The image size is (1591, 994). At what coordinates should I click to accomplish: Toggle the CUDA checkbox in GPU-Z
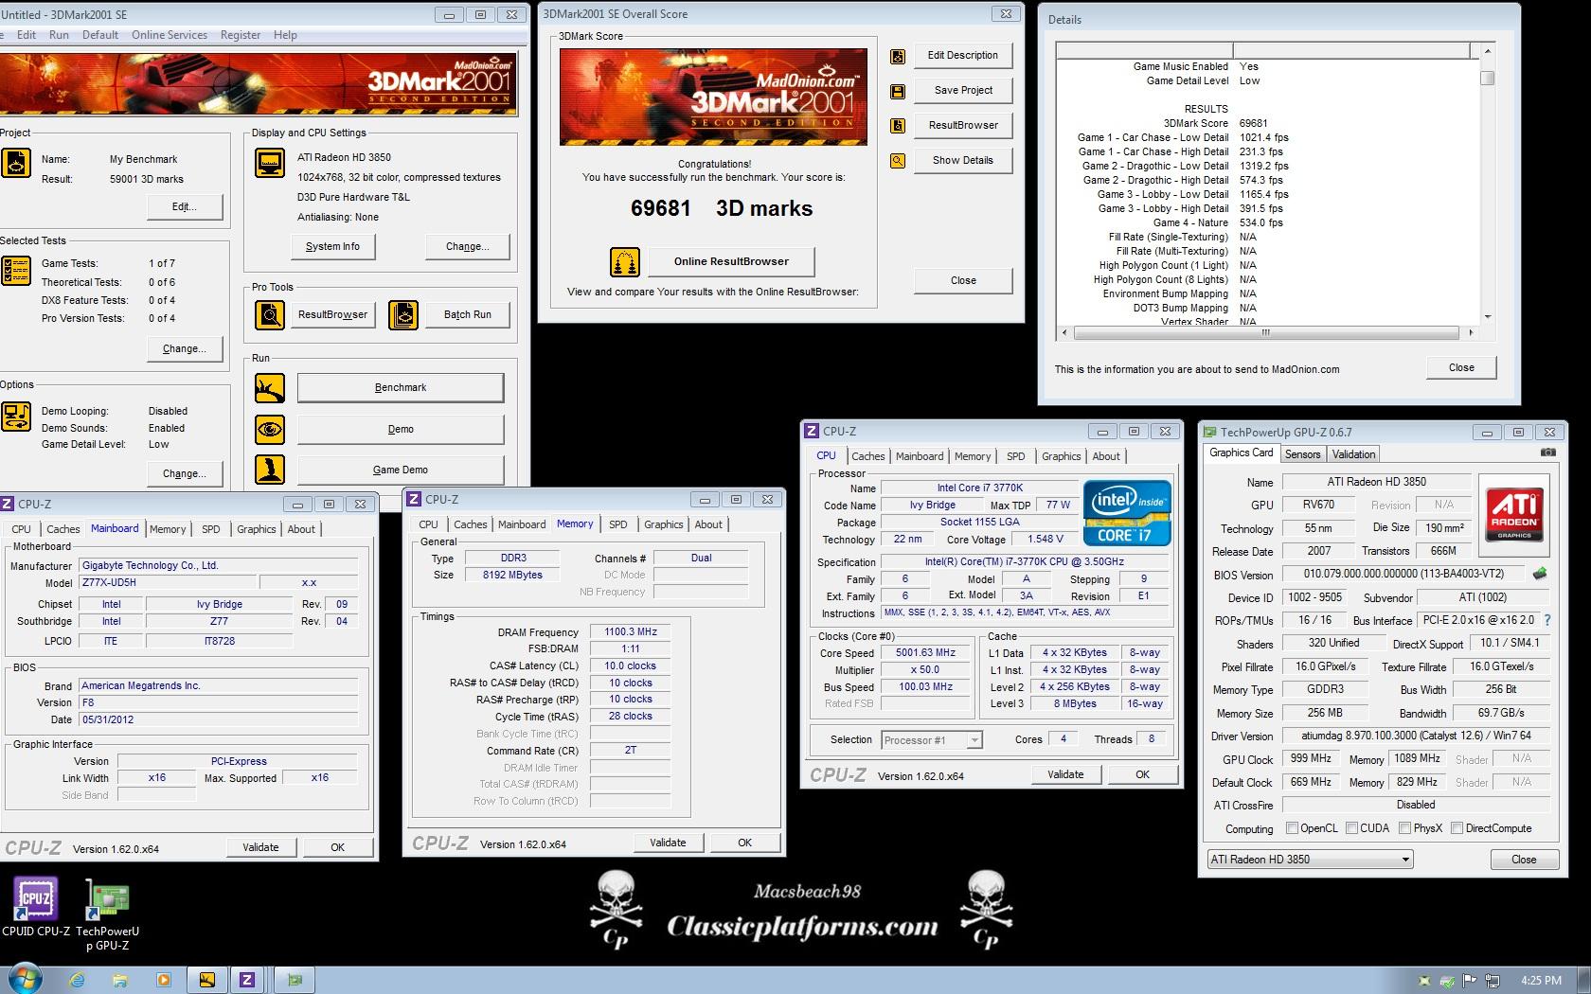[x=1351, y=828]
